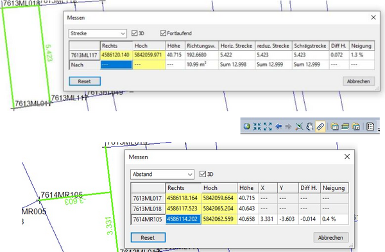Open the Abstand mode dropdown
Image resolution: width=385 pixels, height=252 pixels.
pyautogui.click(x=162, y=174)
